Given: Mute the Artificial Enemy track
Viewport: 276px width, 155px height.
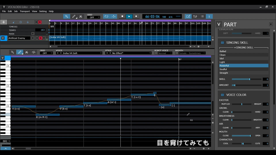Looking at the screenshot, I should coord(37,38).
